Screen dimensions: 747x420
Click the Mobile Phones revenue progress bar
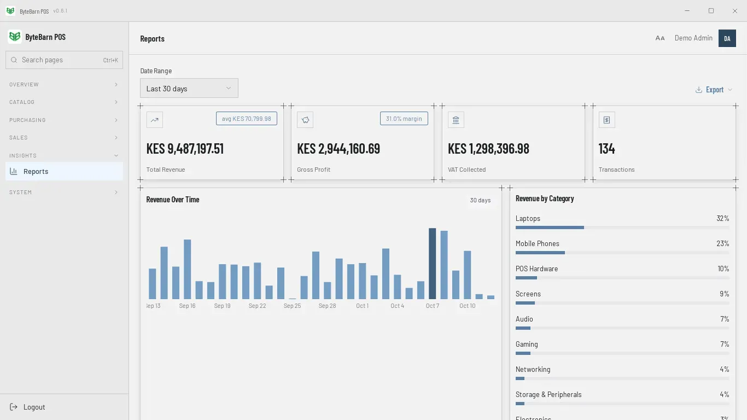[622, 253]
